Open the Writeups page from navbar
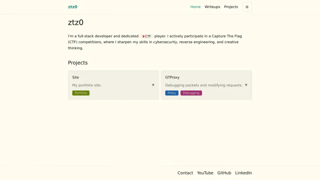 pos(212,7)
